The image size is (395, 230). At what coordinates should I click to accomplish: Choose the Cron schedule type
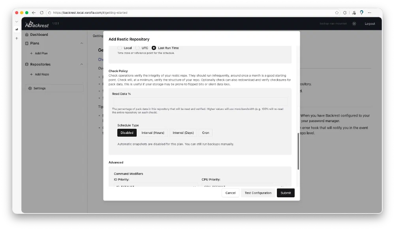(205, 133)
